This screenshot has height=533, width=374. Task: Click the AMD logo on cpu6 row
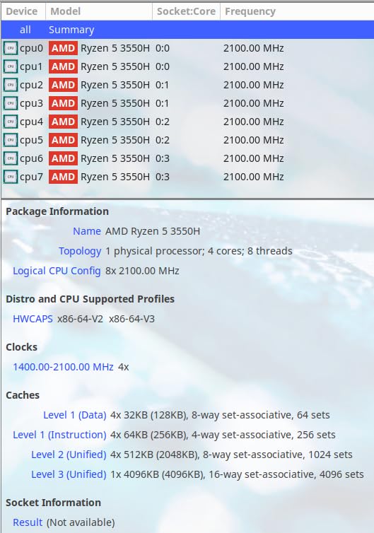point(63,158)
